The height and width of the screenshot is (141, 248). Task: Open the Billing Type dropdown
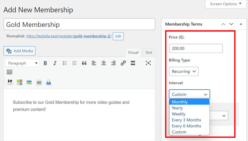pyautogui.click(x=184, y=71)
